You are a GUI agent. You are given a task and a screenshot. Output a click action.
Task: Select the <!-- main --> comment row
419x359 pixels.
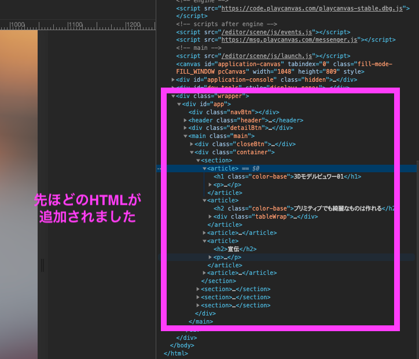pos(199,48)
